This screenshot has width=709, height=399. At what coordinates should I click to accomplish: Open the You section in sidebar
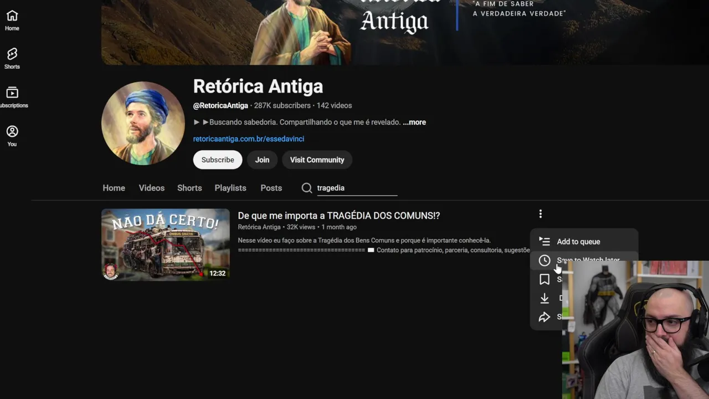tap(12, 136)
